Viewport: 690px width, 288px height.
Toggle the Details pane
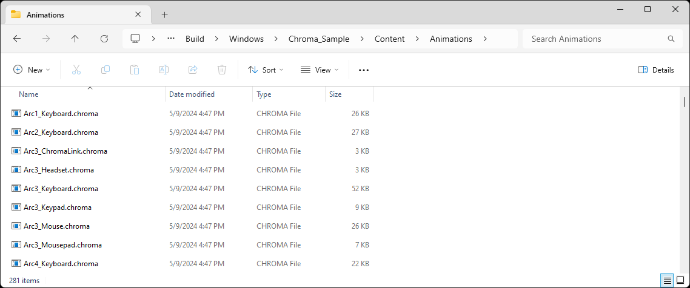coord(656,70)
